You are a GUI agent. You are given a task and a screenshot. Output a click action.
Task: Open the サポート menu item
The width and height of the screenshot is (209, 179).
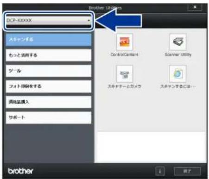tap(49, 117)
